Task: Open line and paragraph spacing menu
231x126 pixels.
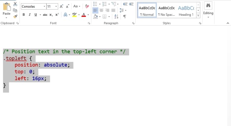Action: coord(123,10)
